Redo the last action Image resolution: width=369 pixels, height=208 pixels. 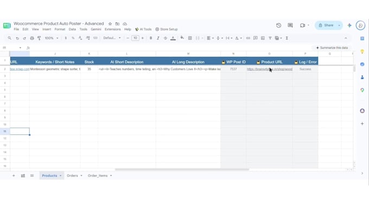click(24, 38)
